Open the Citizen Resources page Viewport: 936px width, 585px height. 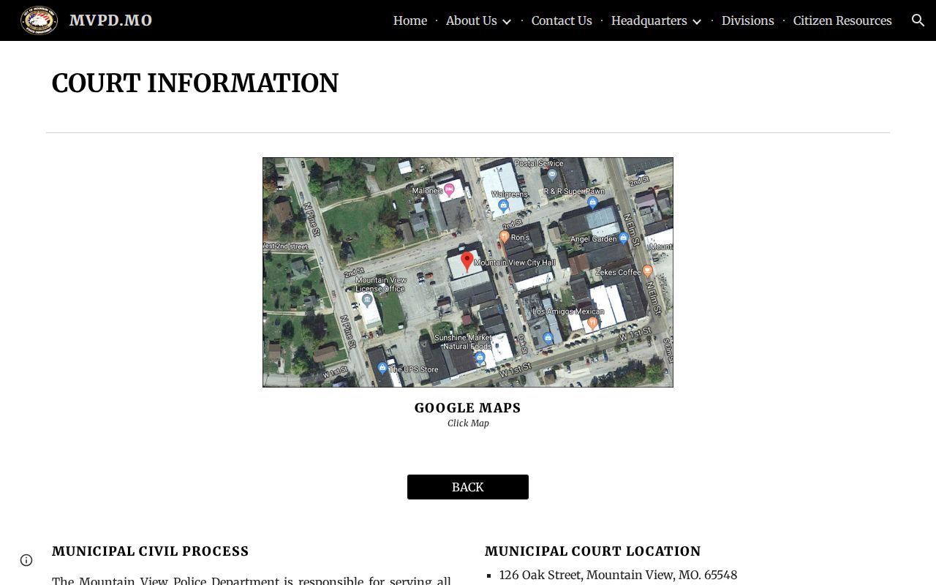(x=842, y=20)
